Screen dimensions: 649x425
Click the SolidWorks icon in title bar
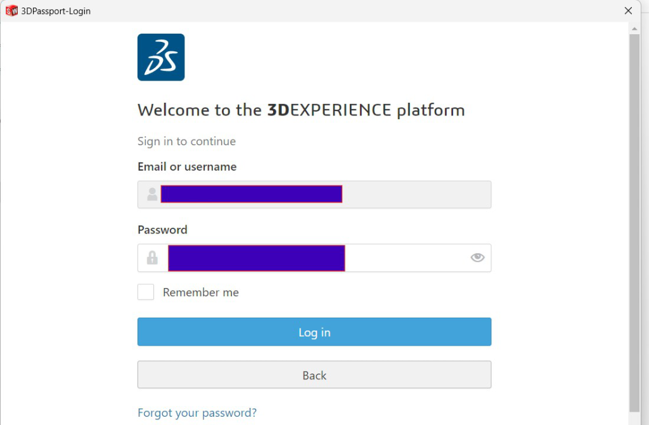(11, 11)
